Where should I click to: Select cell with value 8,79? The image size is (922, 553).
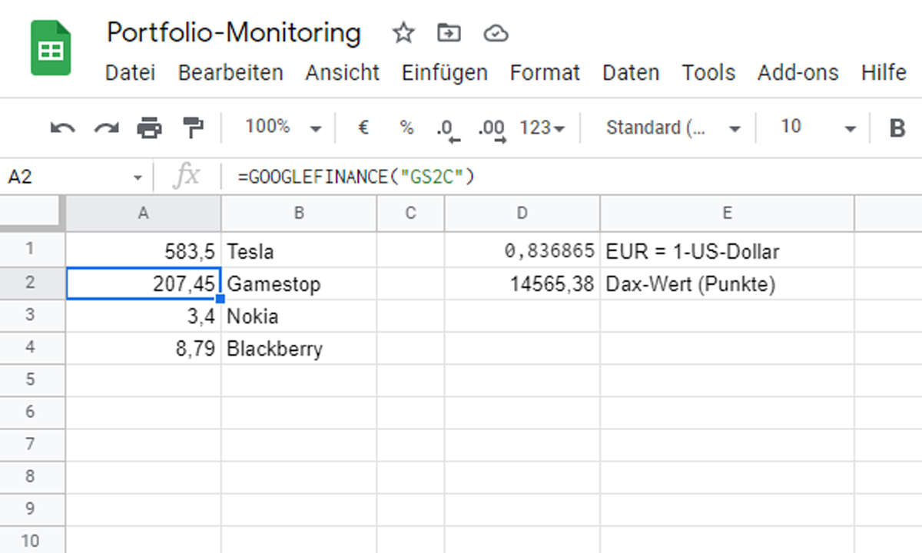tap(143, 348)
